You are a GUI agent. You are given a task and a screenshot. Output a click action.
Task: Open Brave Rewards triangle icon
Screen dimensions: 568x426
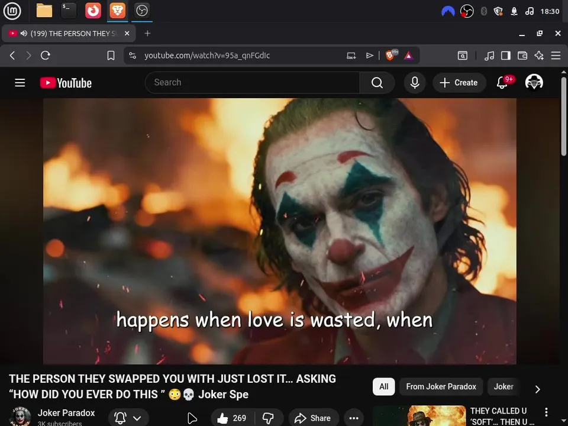[409, 56]
